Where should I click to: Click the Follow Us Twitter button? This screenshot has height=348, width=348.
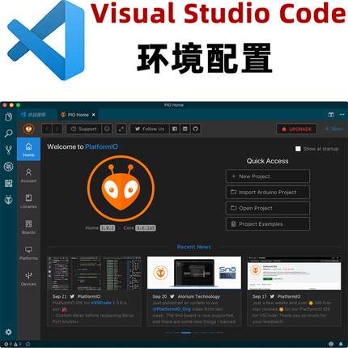[x=150, y=129]
